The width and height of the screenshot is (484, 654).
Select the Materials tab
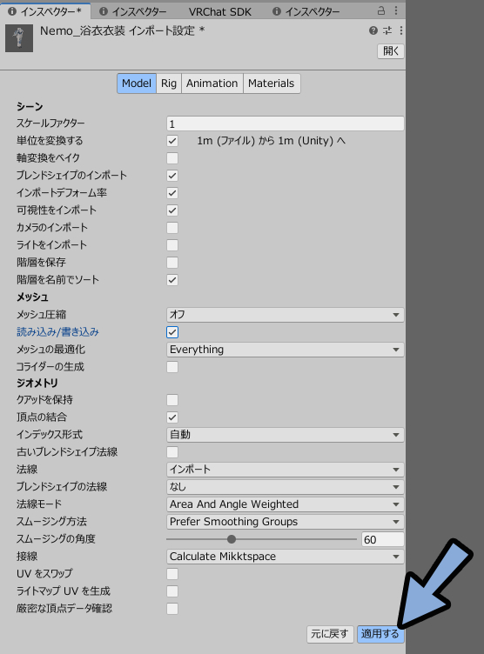pyautogui.click(x=271, y=83)
